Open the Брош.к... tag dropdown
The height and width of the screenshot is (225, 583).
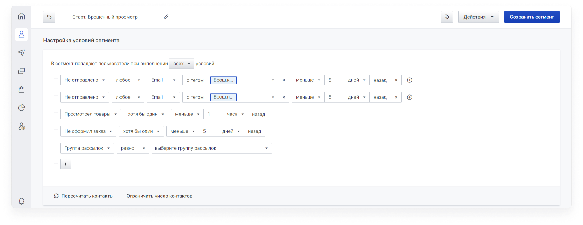point(243,80)
